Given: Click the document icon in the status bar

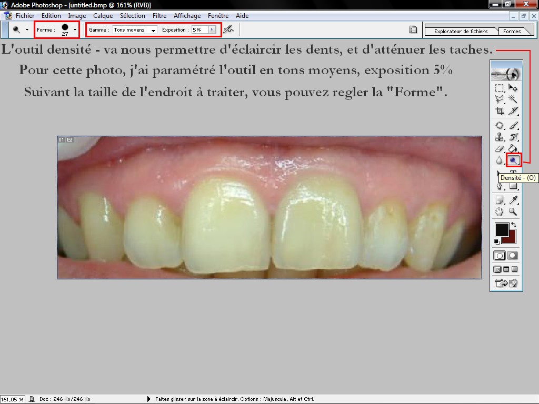Looking at the screenshot, I should (32, 399).
